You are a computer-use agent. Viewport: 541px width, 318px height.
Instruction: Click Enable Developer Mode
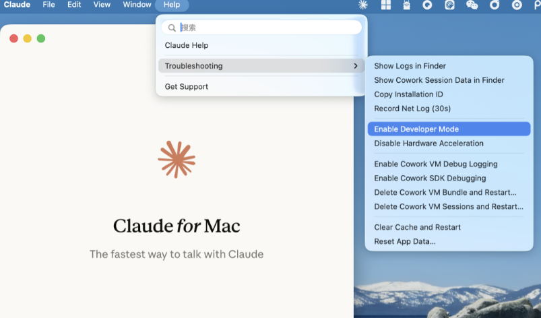pos(449,129)
